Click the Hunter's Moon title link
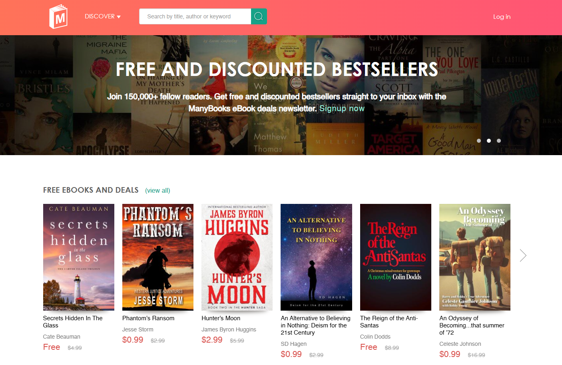562x365 pixels. click(x=221, y=318)
